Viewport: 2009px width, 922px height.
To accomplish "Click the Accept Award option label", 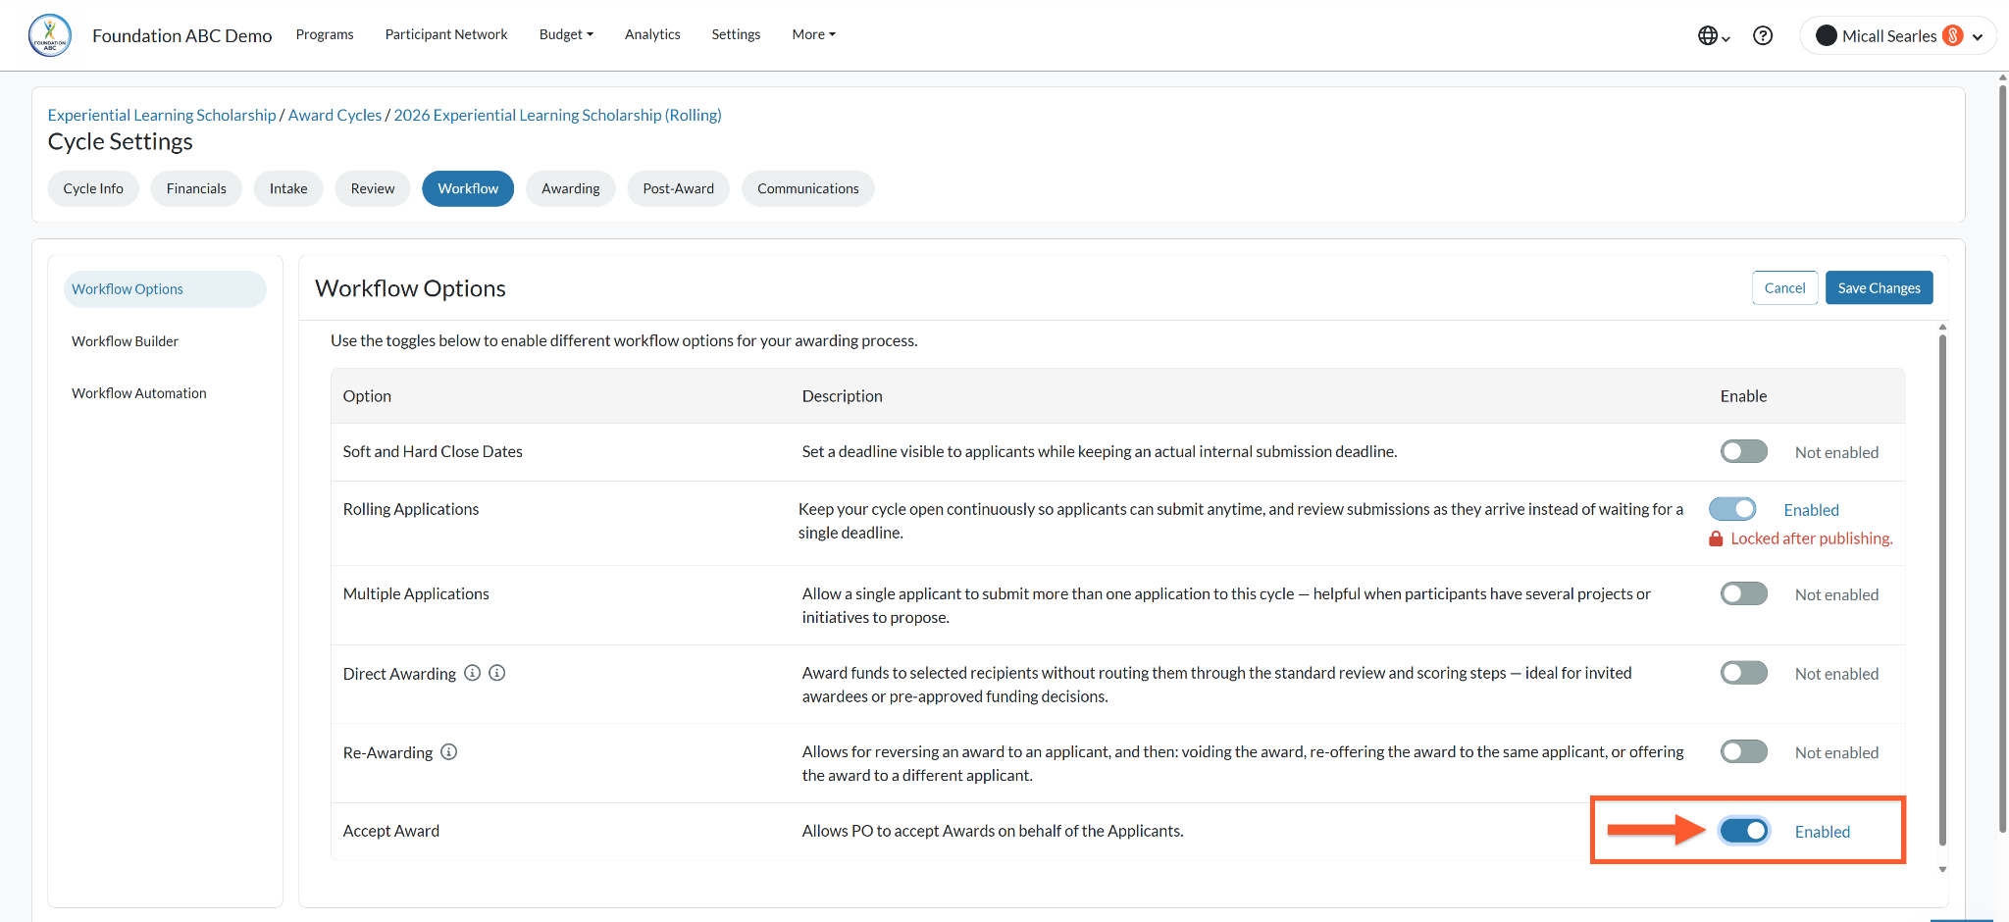I will [x=391, y=831].
